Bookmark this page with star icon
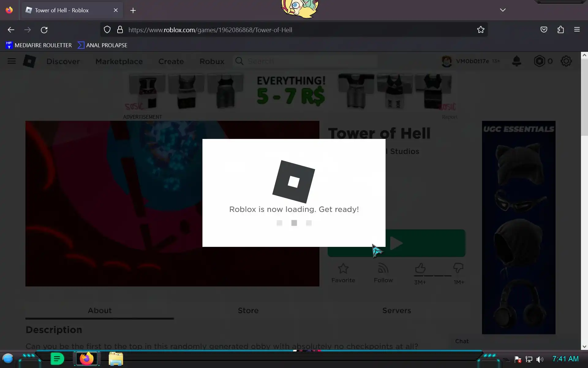 tap(481, 30)
